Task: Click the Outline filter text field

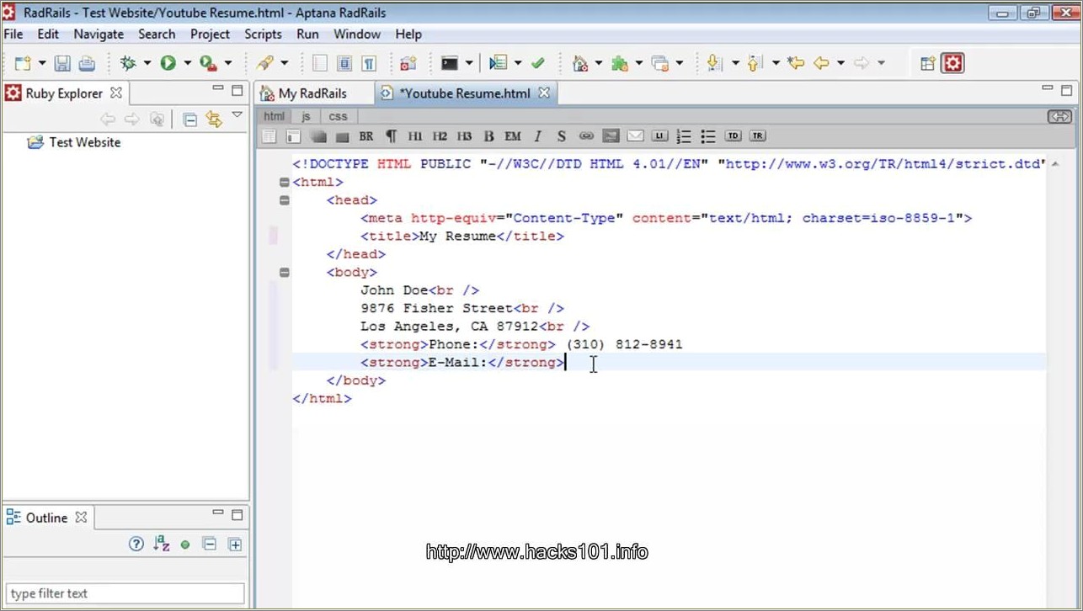Action: (x=125, y=593)
